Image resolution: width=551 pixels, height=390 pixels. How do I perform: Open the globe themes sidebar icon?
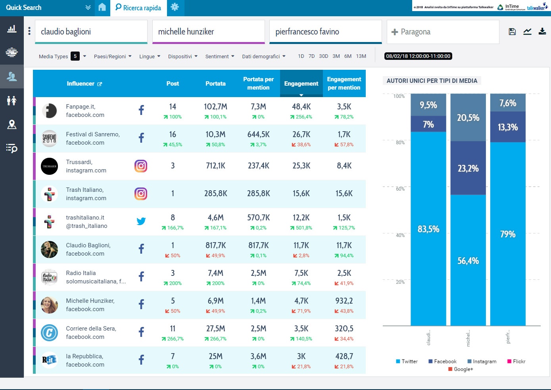pyautogui.click(x=12, y=52)
